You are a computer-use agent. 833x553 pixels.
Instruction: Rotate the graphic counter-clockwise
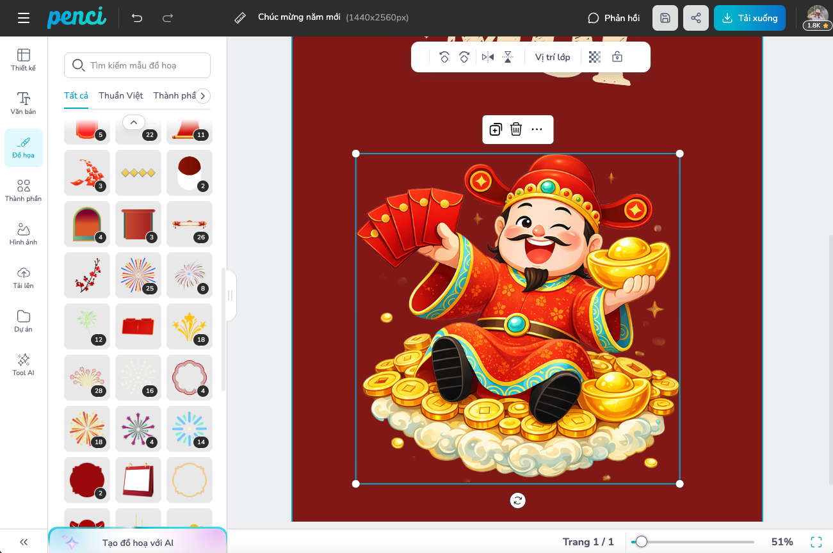444,58
